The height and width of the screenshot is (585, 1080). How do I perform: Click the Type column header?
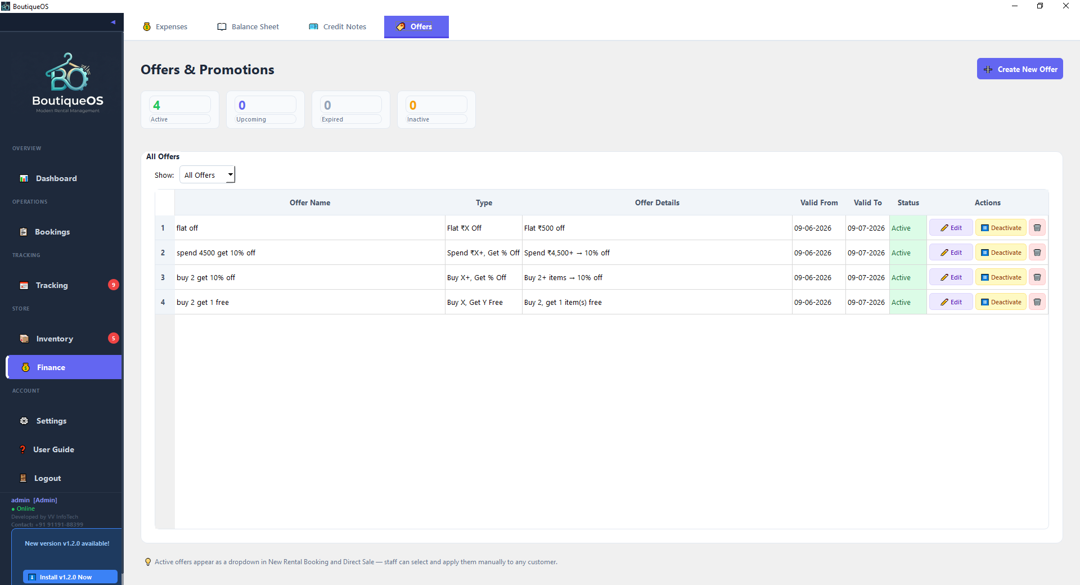[484, 202]
